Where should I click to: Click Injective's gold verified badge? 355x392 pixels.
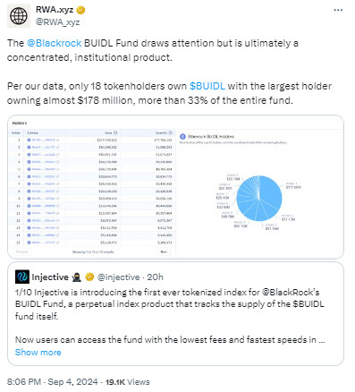coord(89,277)
